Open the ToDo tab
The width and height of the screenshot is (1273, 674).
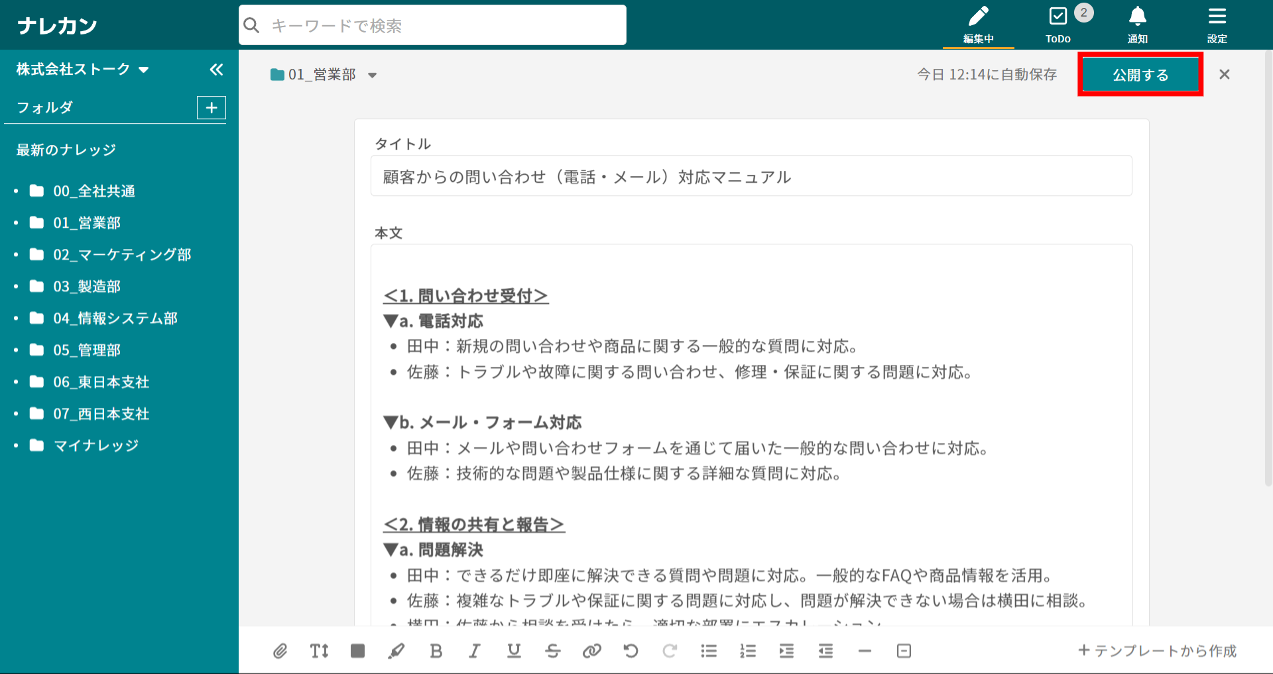1058,25
